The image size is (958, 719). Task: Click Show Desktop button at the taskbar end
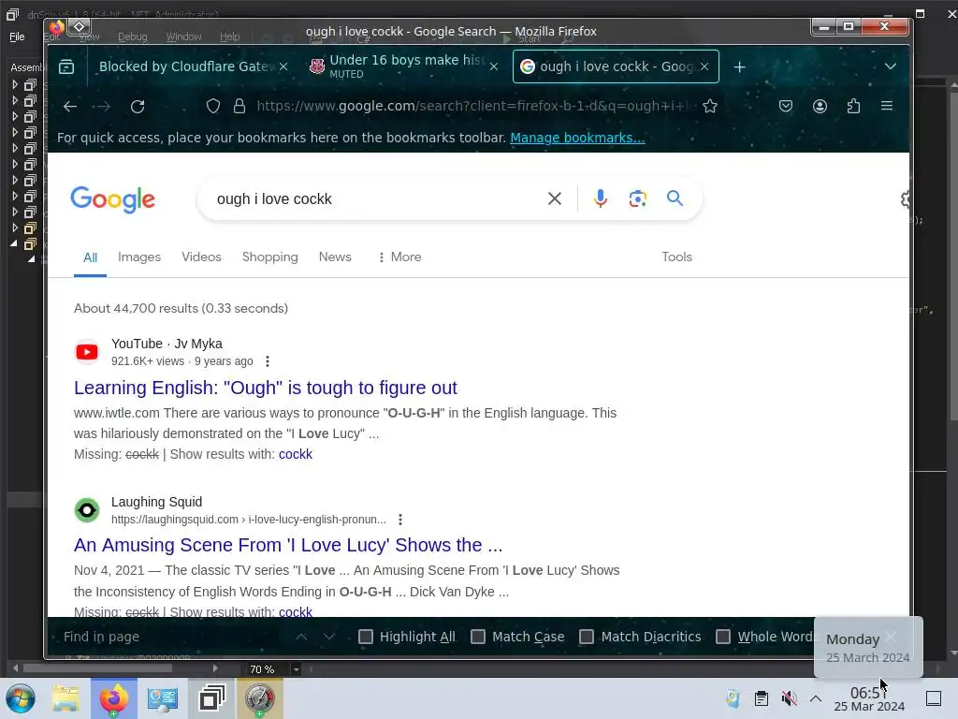coord(934,698)
